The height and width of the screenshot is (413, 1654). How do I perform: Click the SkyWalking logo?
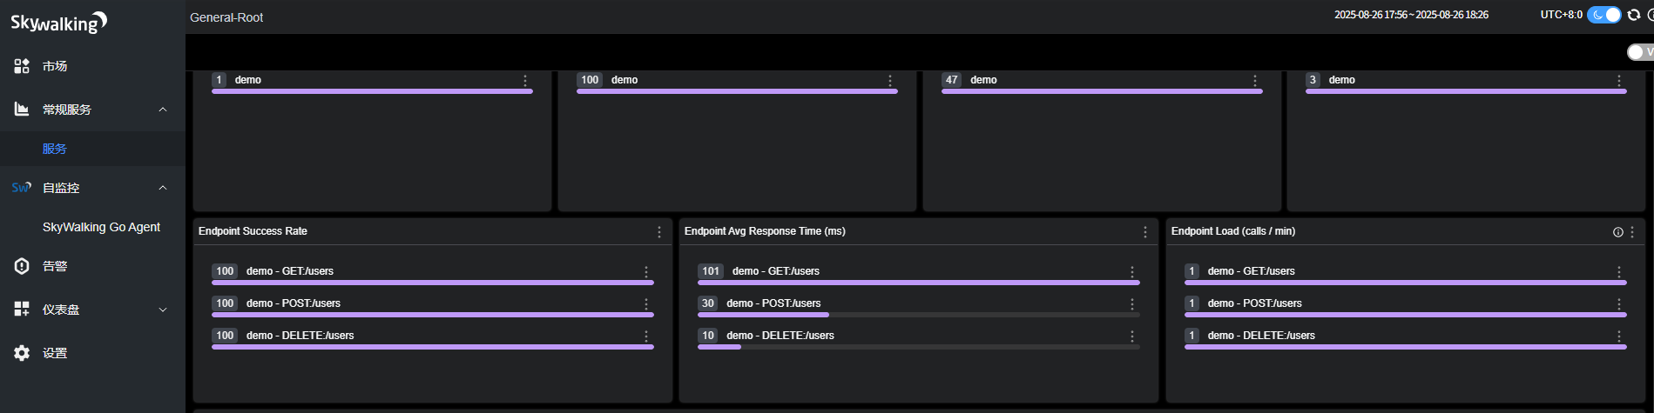(x=58, y=23)
